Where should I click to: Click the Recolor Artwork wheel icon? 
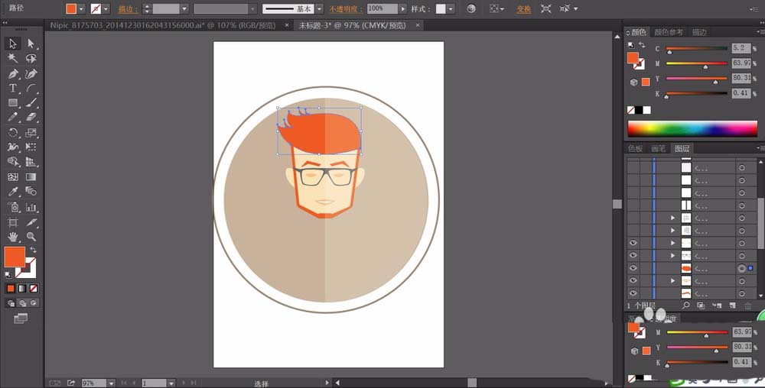click(x=470, y=8)
